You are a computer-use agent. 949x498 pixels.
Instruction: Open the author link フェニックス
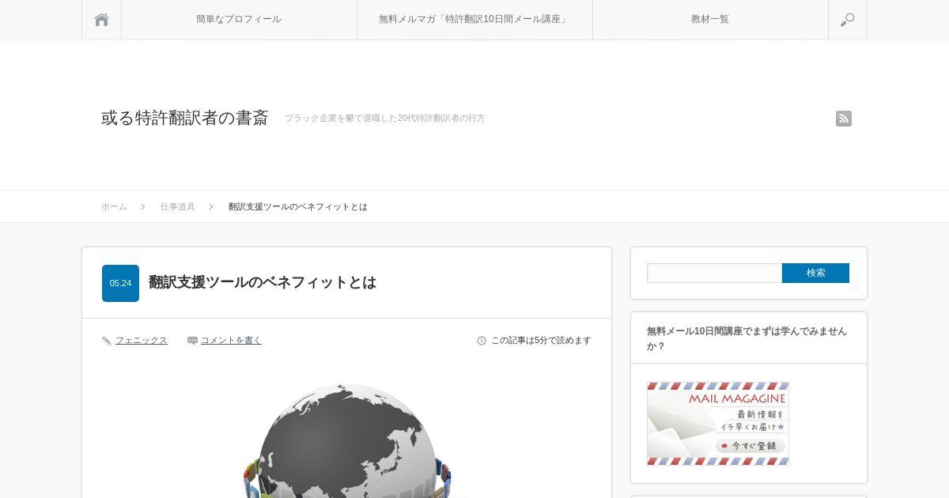[142, 341]
